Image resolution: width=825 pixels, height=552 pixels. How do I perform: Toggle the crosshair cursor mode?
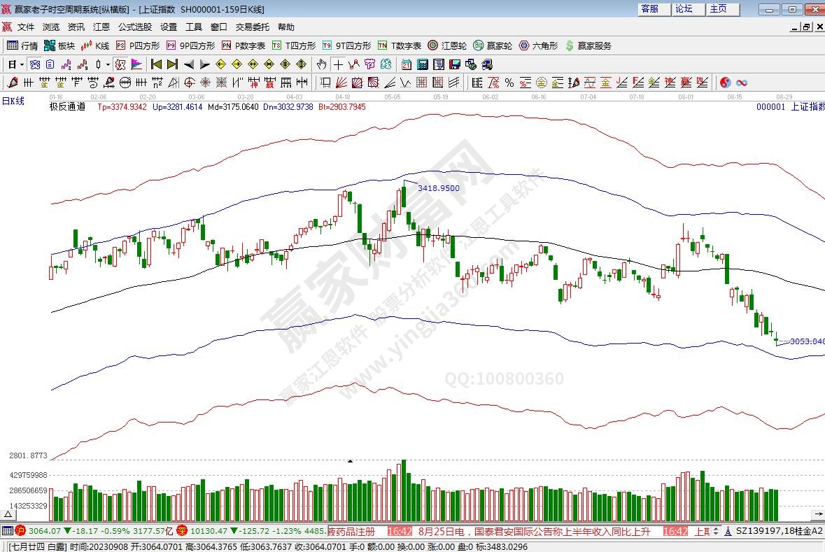tap(338, 64)
